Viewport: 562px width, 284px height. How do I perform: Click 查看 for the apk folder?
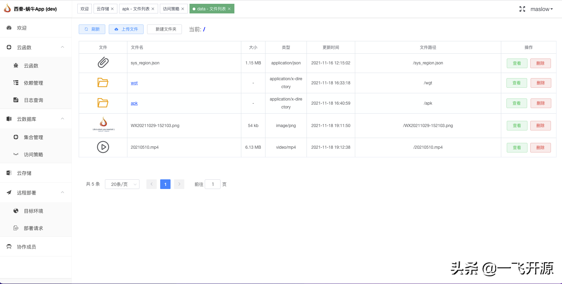click(x=517, y=103)
